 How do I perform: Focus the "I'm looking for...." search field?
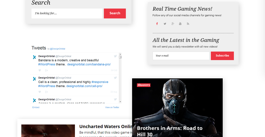point(67,13)
